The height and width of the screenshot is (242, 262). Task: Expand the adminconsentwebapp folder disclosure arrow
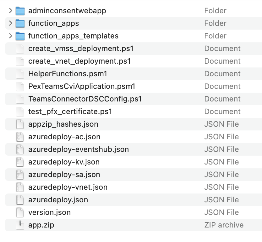pyautogui.click(x=11, y=11)
